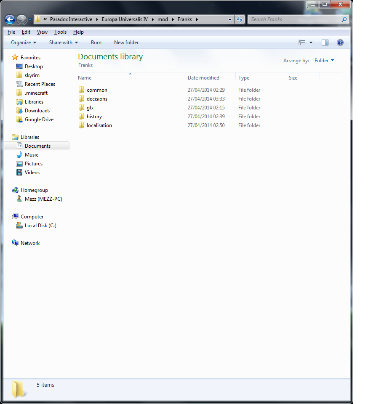Open Local Disk (C:)
Viewport: 392px width, 404px height.
click(40, 226)
